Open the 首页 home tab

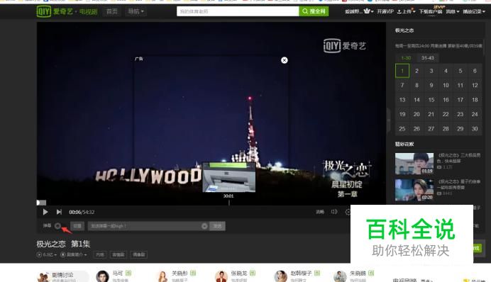(x=112, y=11)
